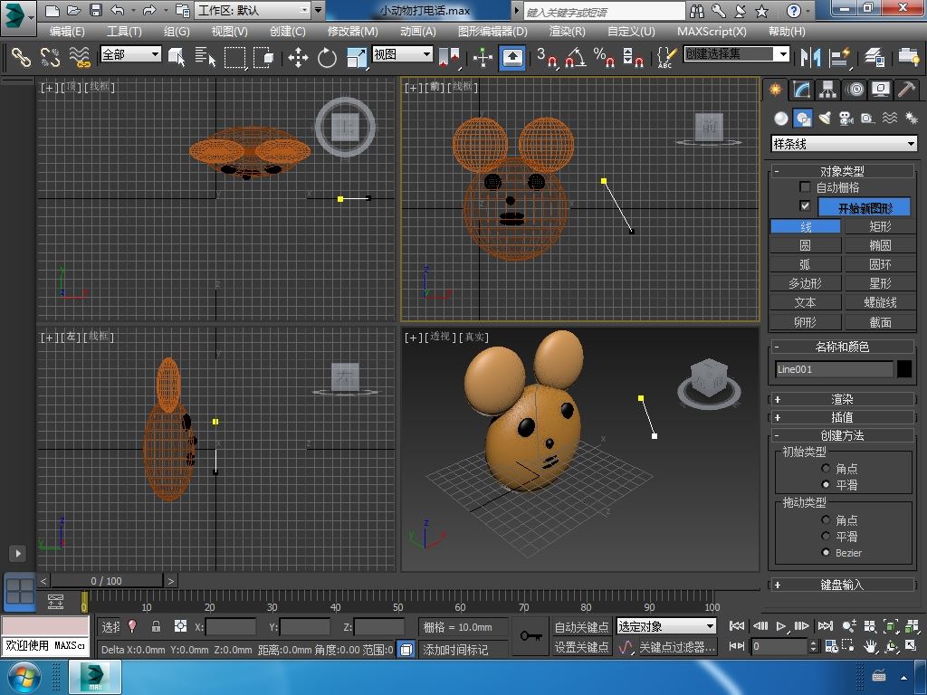The height and width of the screenshot is (695, 927).
Task: Click the Align tool icon
Action: coord(839,57)
